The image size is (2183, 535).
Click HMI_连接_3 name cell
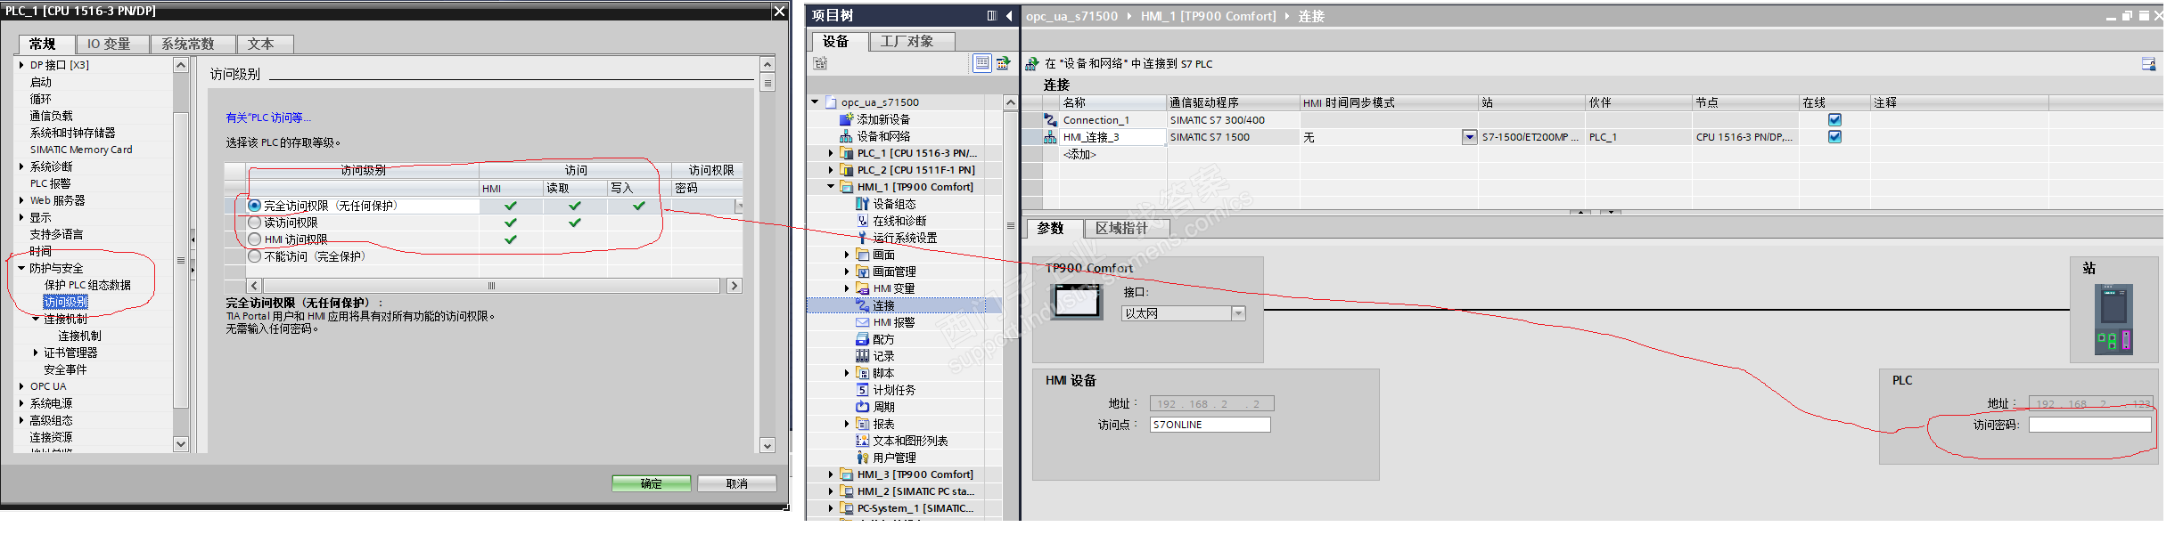(1112, 137)
